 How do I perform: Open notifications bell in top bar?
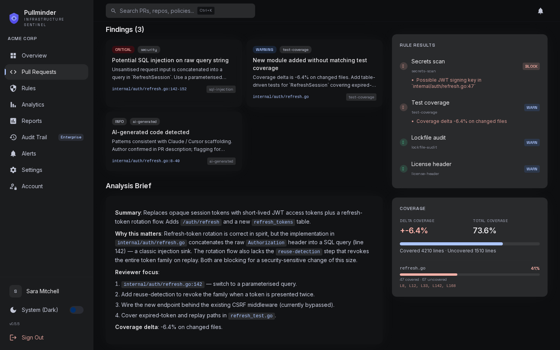pos(541,11)
